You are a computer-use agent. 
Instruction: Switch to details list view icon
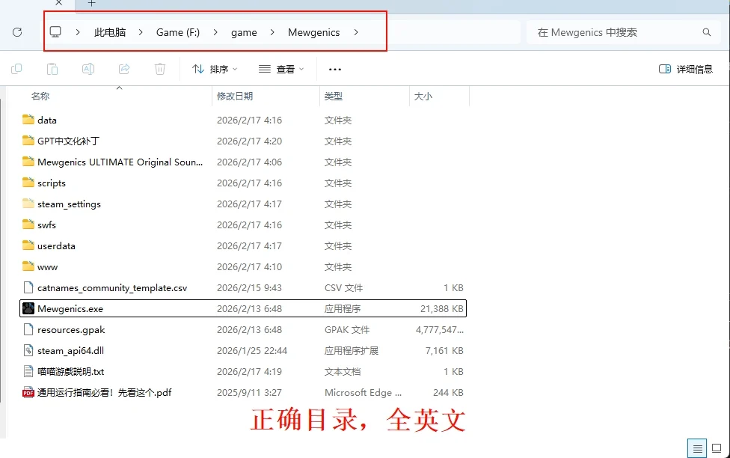pyautogui.click(x=697, y=448)
